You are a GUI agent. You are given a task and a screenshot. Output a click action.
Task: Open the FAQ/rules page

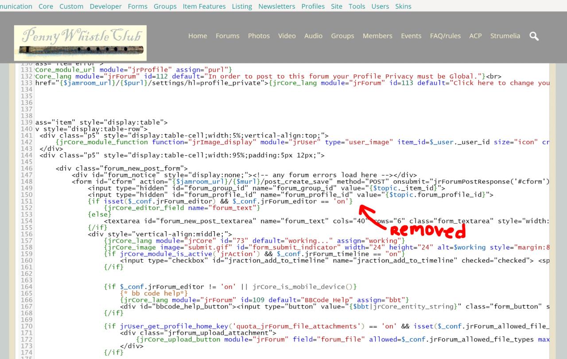point(445,36)
